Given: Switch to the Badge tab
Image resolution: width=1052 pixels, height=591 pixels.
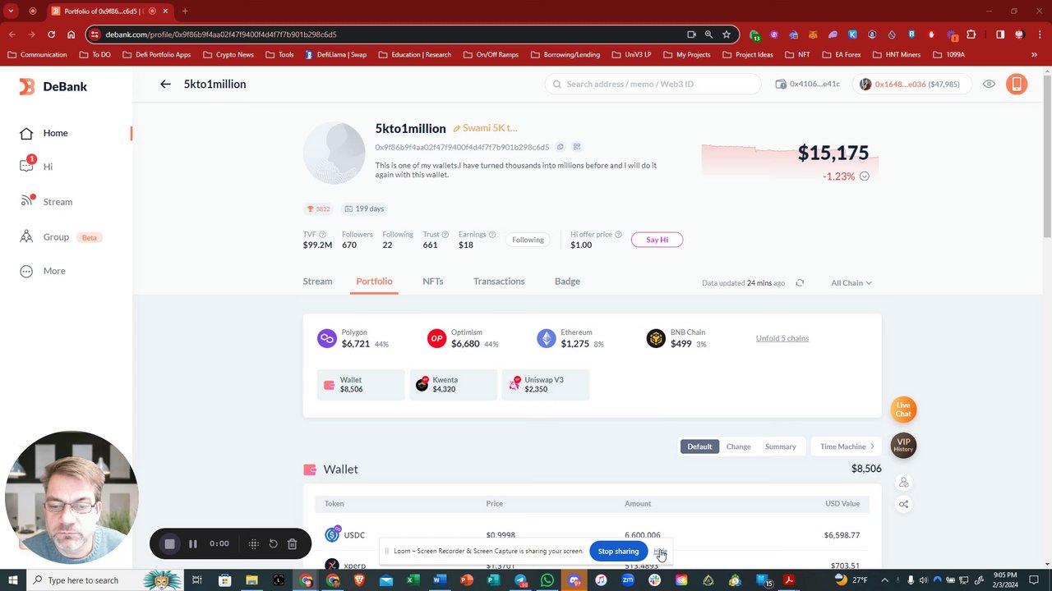Looking at the screenshot, I should point(567,282).
